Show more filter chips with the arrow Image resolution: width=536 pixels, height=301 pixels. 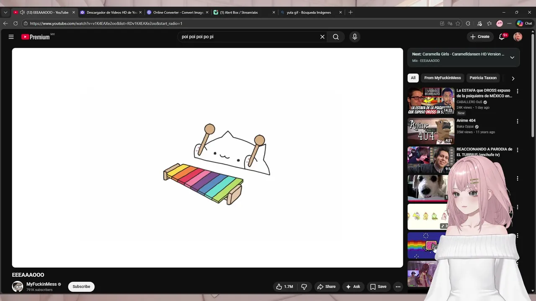click(x=513, y=78)
